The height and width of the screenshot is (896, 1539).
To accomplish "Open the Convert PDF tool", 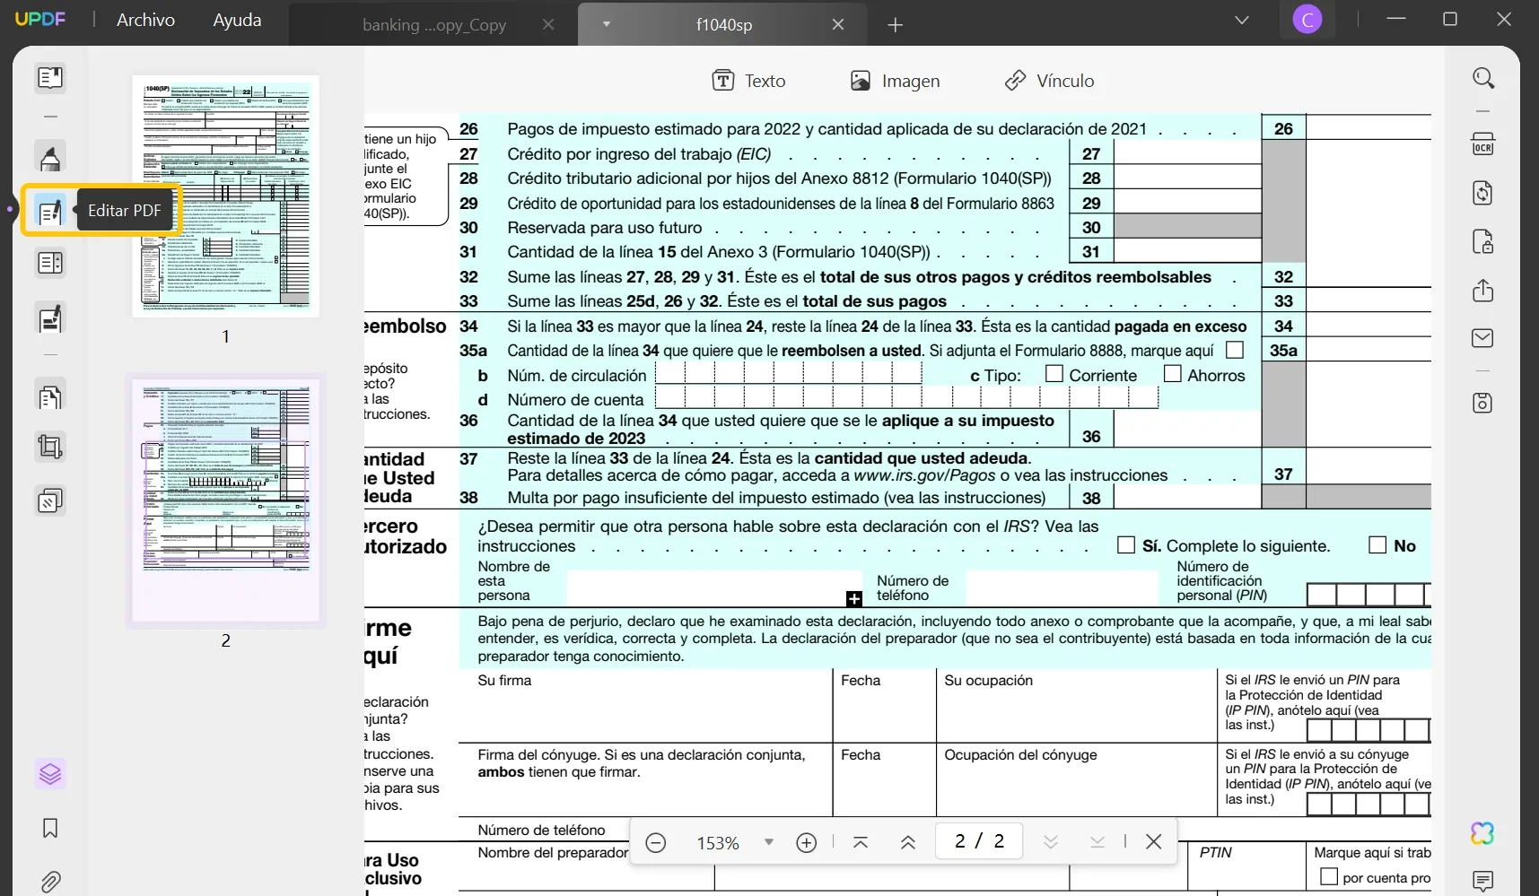I will point(1483,193).
